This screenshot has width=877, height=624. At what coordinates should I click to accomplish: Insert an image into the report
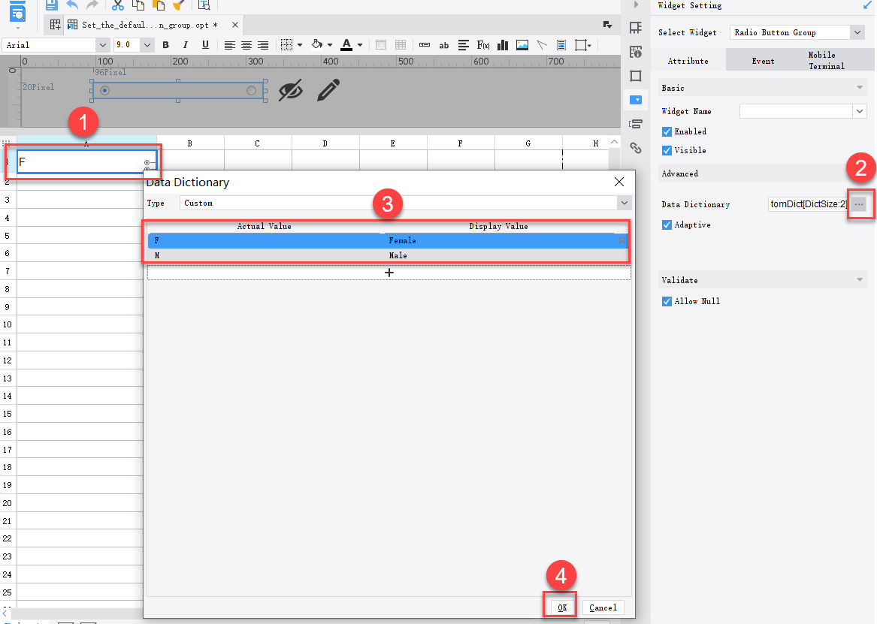click(x=522, y=45)
